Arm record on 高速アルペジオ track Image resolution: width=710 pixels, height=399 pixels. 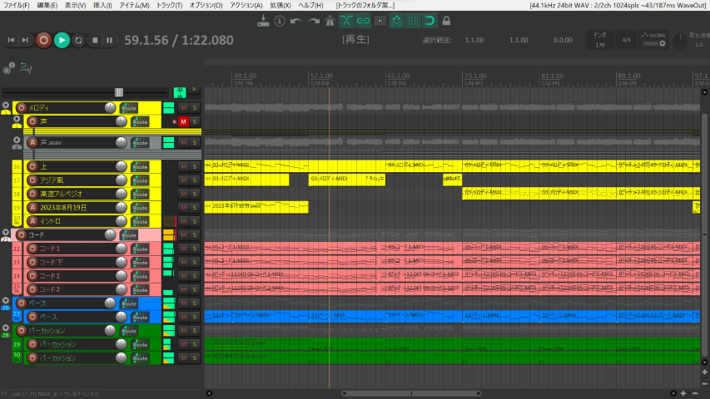(x=32, y=194)
